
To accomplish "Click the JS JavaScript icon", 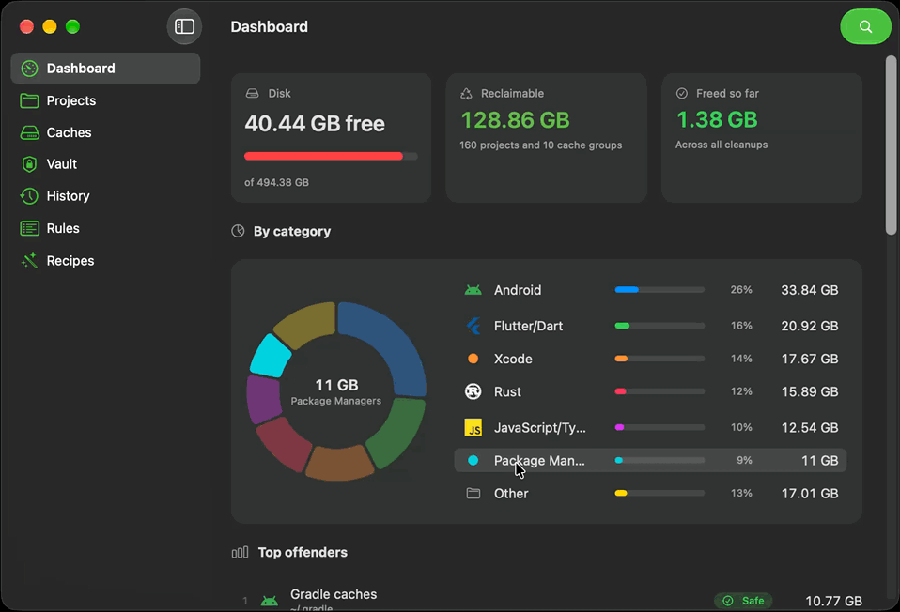I will pyautogui.click(x=473, y=427).
